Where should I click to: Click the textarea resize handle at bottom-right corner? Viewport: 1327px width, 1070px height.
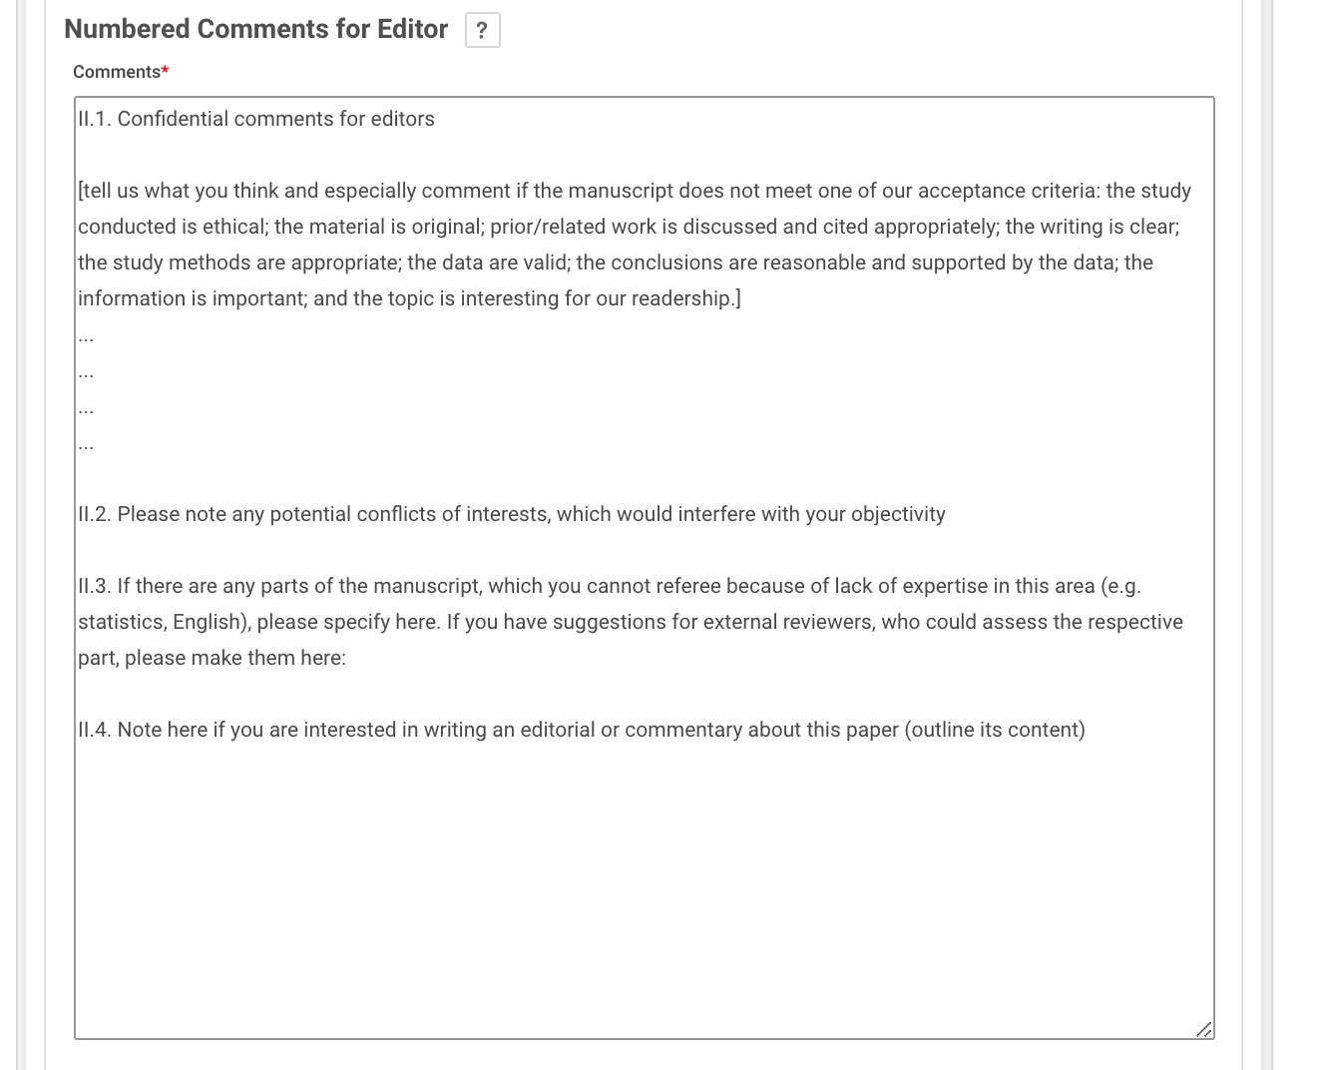(1204, 1029)
